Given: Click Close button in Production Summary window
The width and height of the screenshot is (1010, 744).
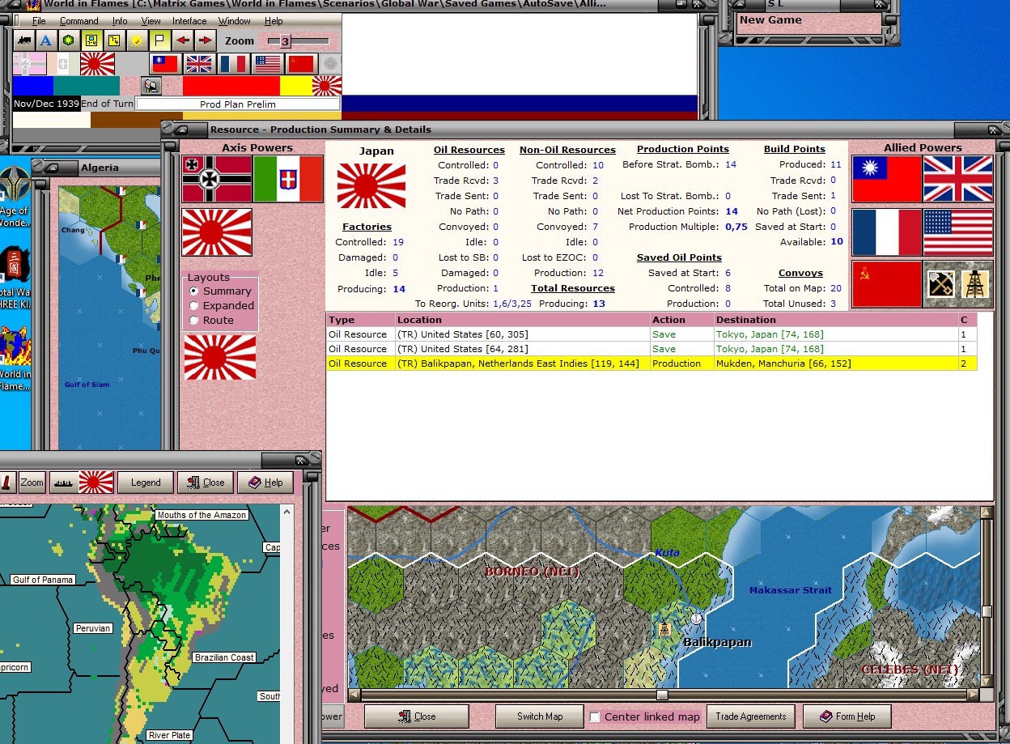Looking at the screenshot, I should coord(417,716).
